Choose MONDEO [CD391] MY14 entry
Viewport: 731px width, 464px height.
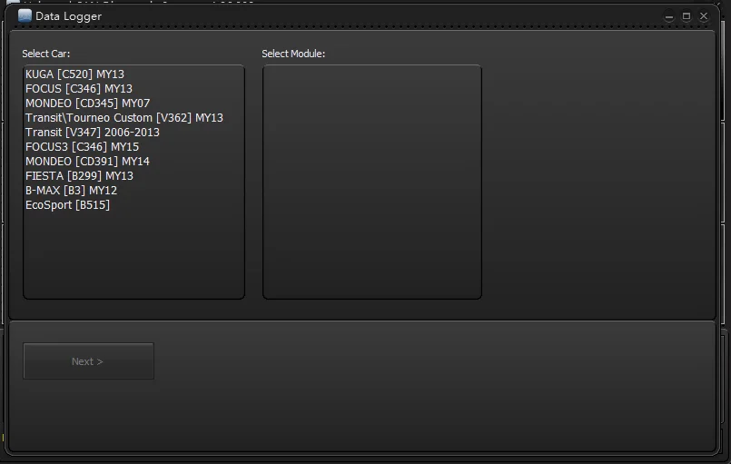88,162
